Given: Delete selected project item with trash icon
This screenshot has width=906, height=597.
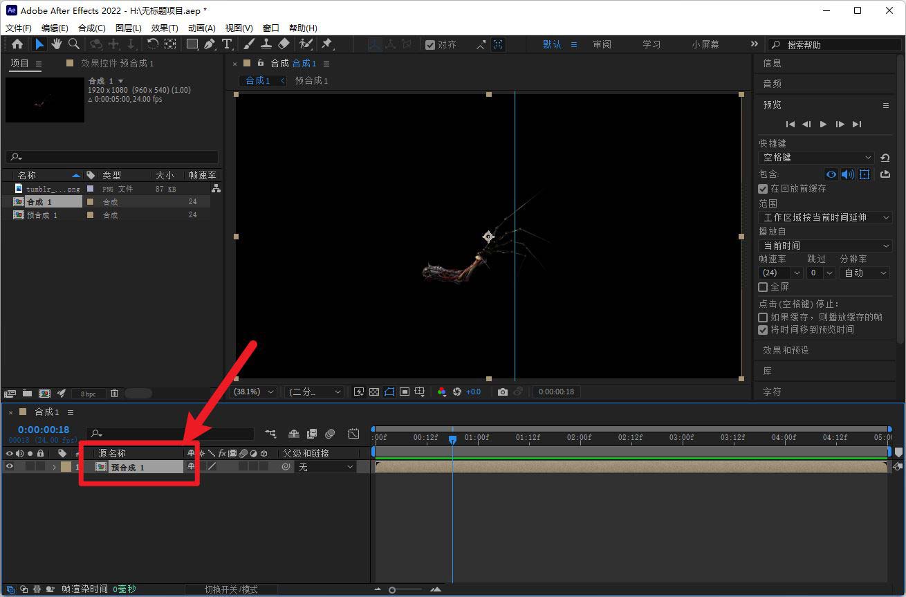Looking at the screenshot, I should pos(114,393).
